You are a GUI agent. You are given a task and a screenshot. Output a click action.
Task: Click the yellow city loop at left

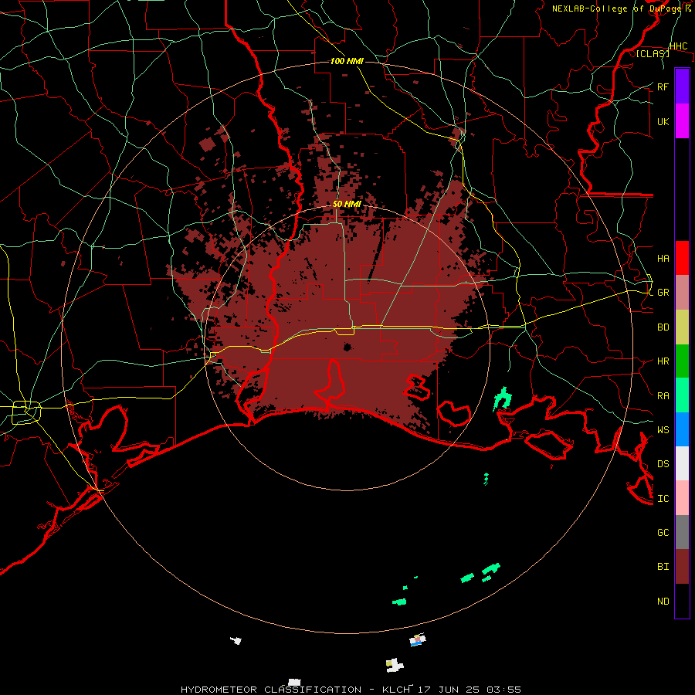[26, 412]
